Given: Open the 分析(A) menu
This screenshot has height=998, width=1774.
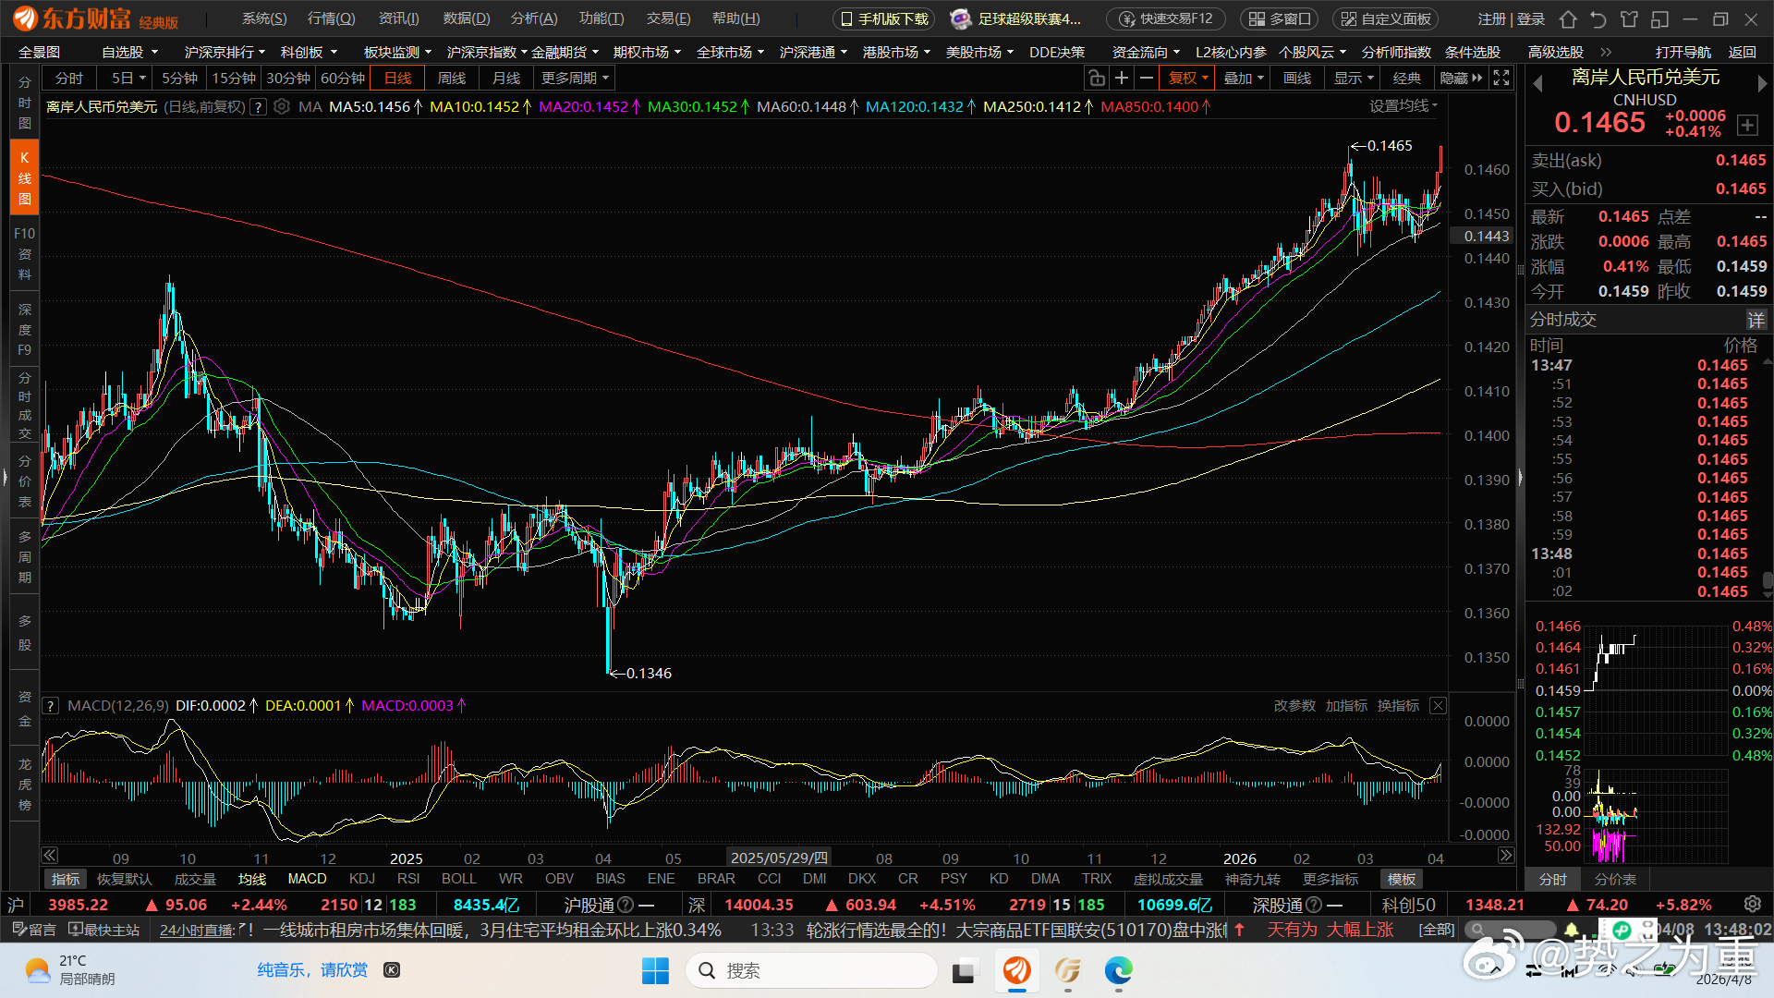Looking at the screenshot, I should click(534, 18).
